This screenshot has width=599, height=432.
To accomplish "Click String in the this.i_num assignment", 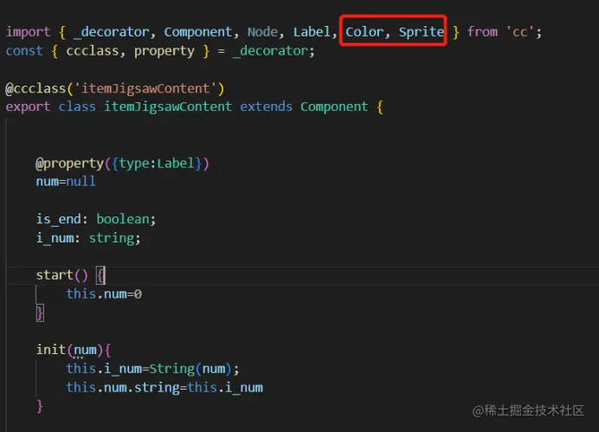I will pos(171,369).
